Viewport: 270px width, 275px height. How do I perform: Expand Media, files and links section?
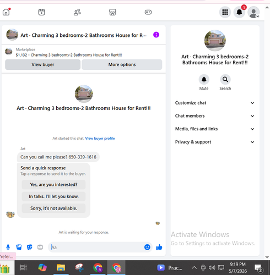pyautogui.click(x=215, y=129)
